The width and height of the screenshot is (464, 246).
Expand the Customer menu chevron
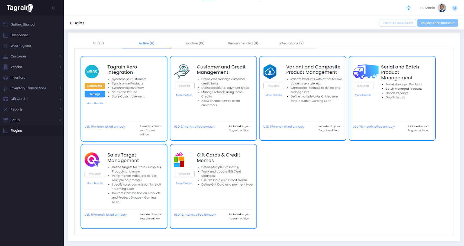click(61, 56)
